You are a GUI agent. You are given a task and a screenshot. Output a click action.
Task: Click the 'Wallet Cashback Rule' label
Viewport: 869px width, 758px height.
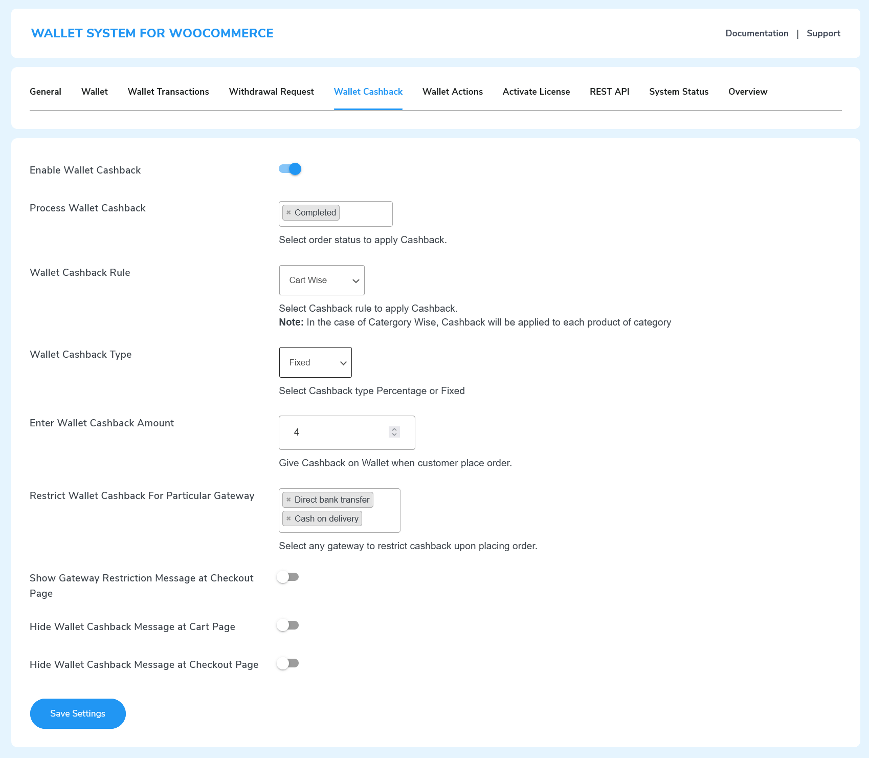pyautogui.click(x=80, y=273)
